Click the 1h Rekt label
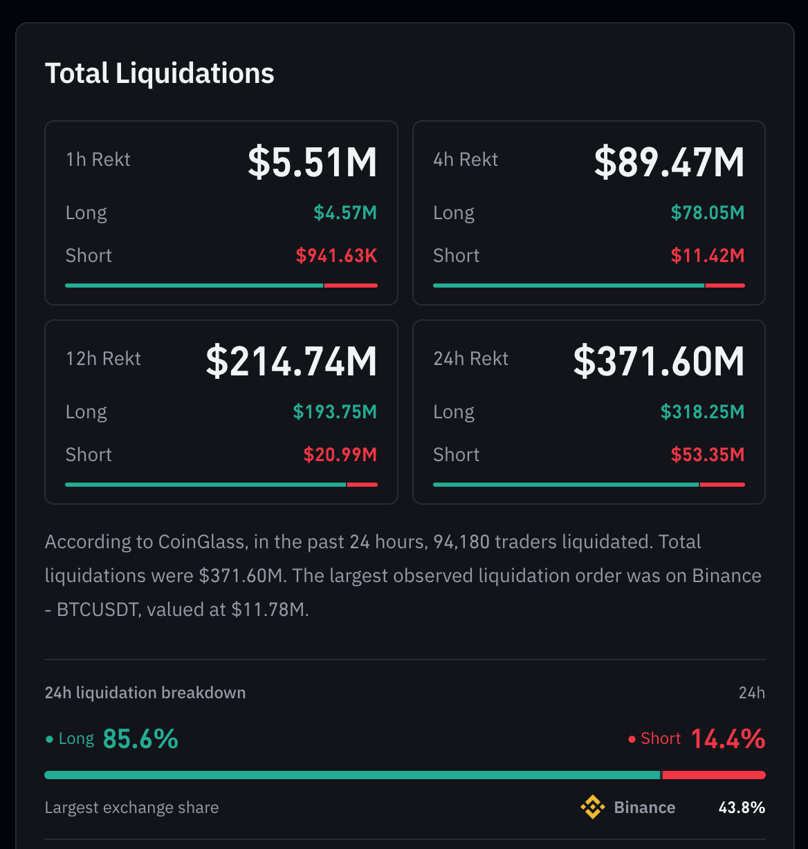Screen dimensions: 808x849 pos(98,160)
